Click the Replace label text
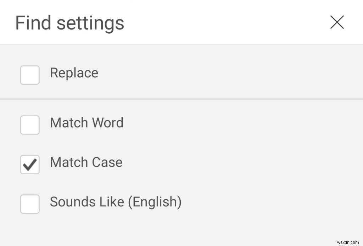This screenshot has width=363, height=246. point(74,73)
